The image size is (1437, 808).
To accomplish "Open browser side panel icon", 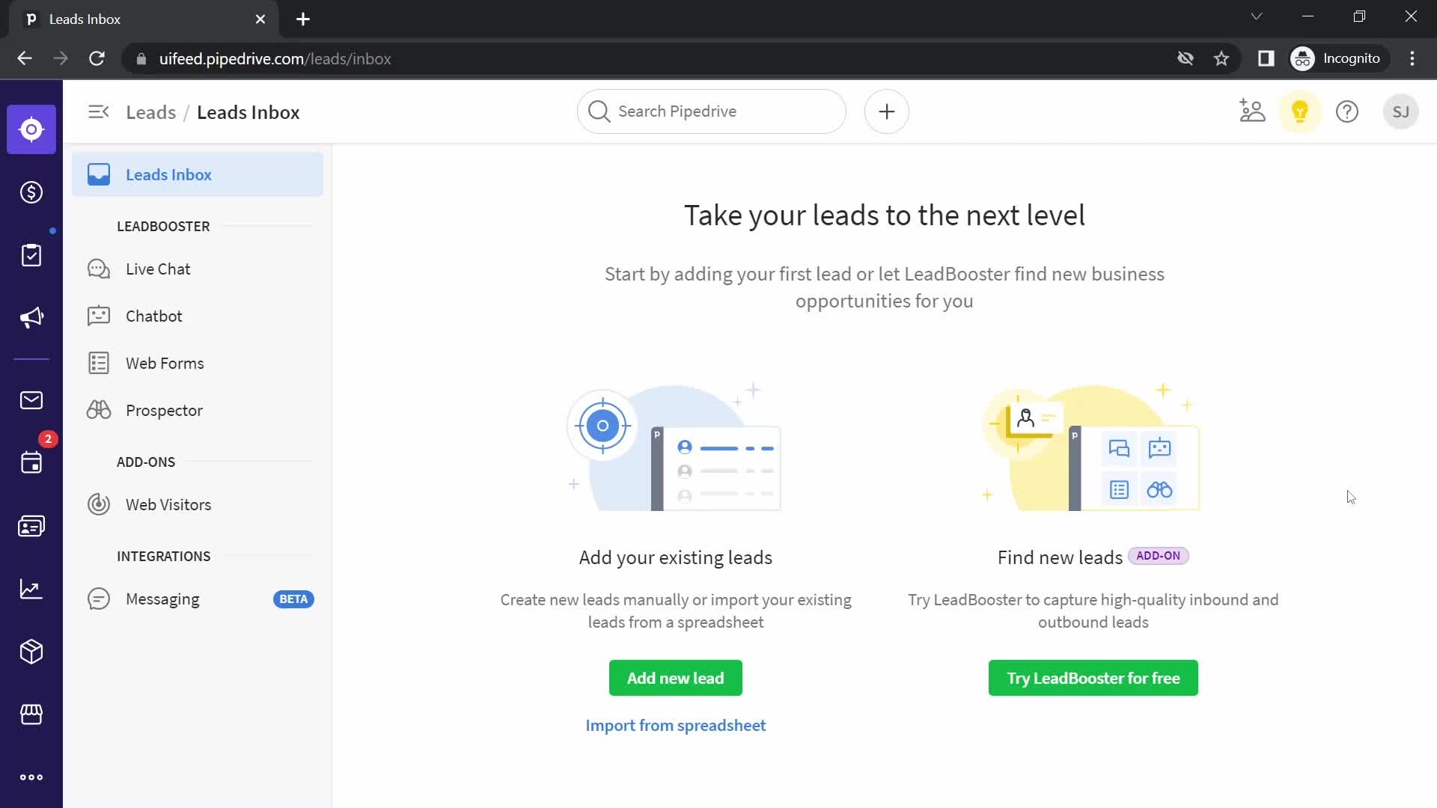I will pos(1266,58).
